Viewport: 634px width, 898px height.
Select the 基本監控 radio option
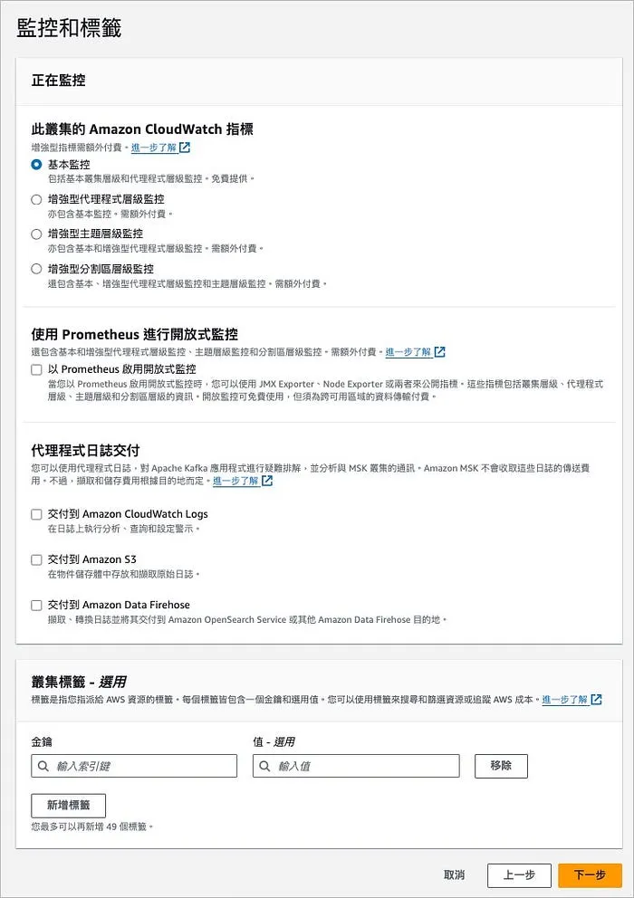[36, 165]
